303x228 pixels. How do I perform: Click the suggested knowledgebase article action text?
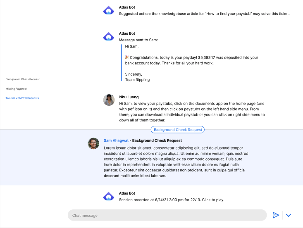coord(204,14)
